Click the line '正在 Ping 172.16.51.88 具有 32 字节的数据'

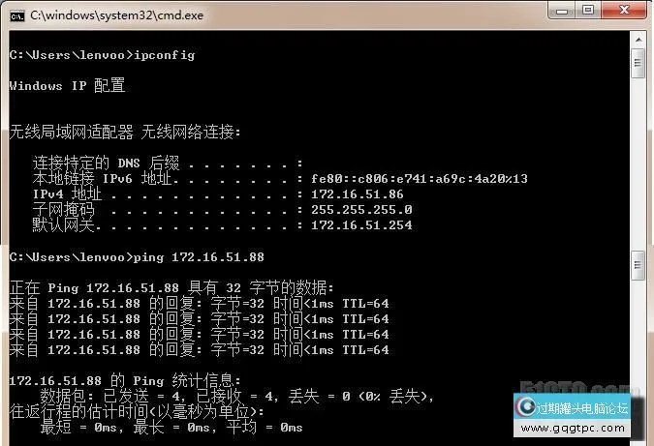[171, 287]
